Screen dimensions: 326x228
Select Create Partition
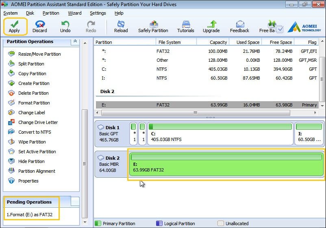29,83
